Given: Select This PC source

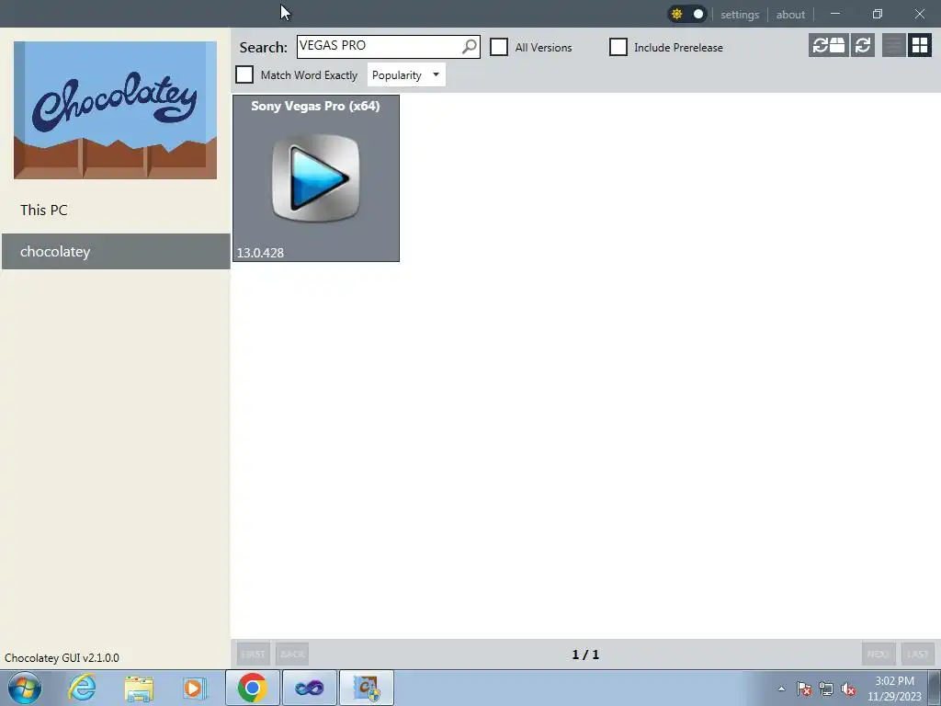Looking at the screenshot, I should (x=116, y=211).
